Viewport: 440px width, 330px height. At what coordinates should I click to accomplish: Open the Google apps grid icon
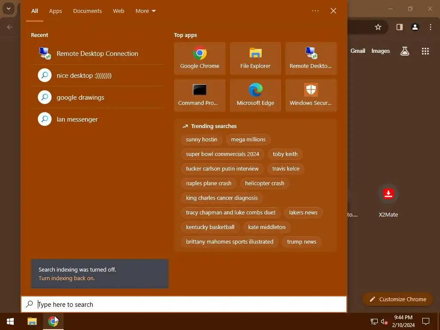(425, 51)
